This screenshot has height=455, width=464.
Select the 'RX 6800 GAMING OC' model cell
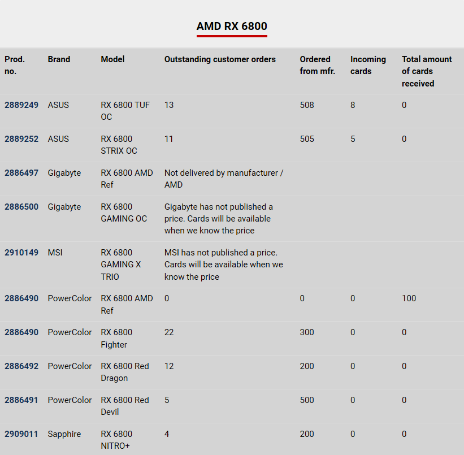point(124,213)
